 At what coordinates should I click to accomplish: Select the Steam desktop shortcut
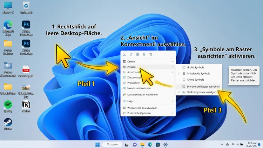[8, 122]
